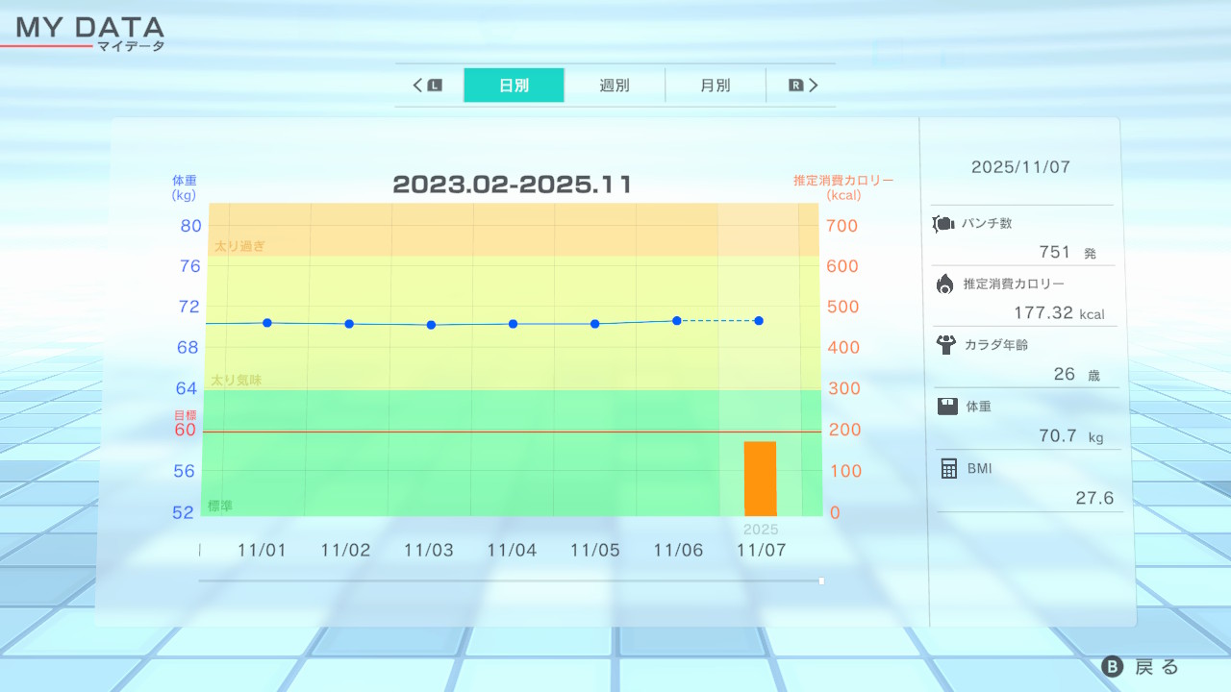Select the 11/01 weight data point
The height and width of the screenshot is (692, 1231).
coord(267,323)
